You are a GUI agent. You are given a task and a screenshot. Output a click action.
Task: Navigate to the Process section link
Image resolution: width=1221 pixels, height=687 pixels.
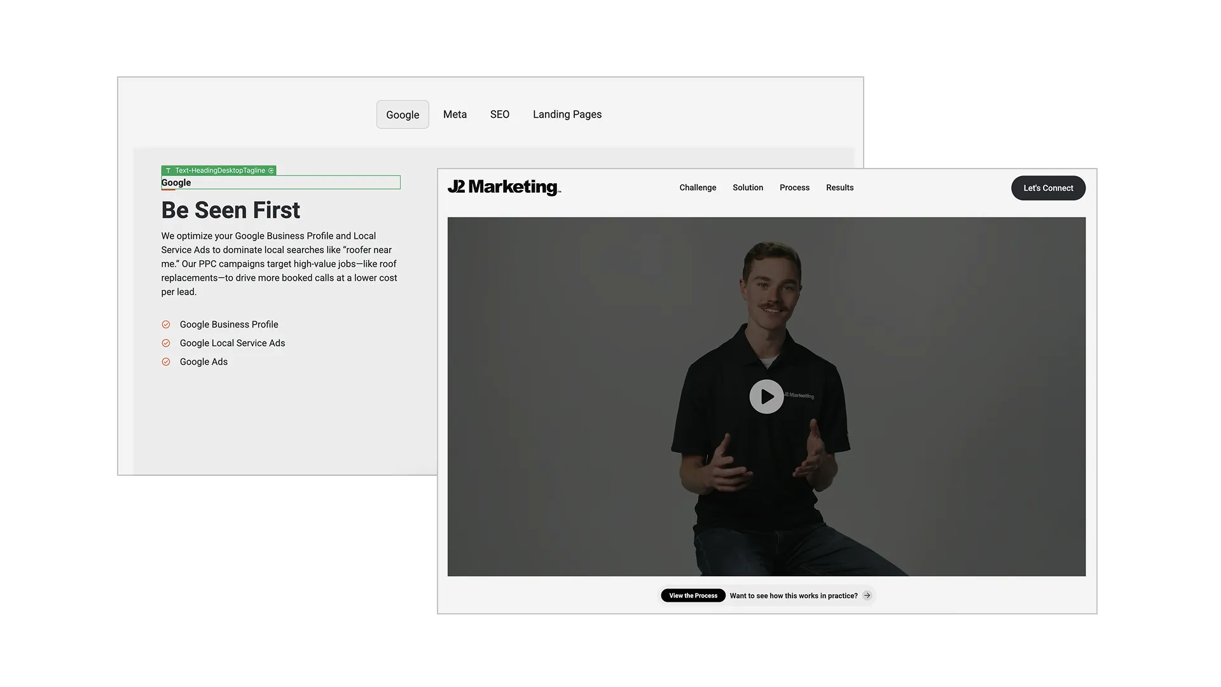[x=794, y=188]
